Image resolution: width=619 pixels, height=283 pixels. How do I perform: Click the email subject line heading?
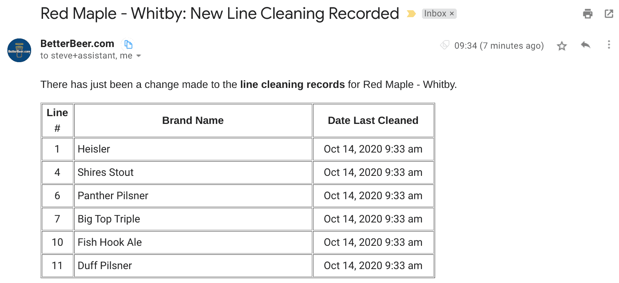coord(220,14)
